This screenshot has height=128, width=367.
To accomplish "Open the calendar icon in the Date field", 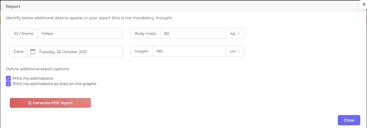I will pyautogui.click(x=33, y=52).
